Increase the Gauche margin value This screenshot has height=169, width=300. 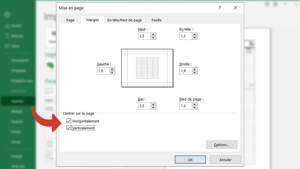pos(112,69)
